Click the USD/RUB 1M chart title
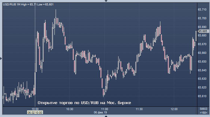 (x=12, y=5)
